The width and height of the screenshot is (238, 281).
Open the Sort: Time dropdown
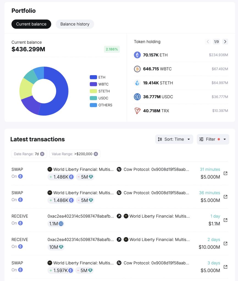tap(174, 139)
